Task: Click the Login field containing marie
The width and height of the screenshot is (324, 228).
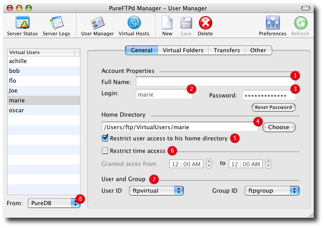Action: pyautogui.click(x=164, y=94)
